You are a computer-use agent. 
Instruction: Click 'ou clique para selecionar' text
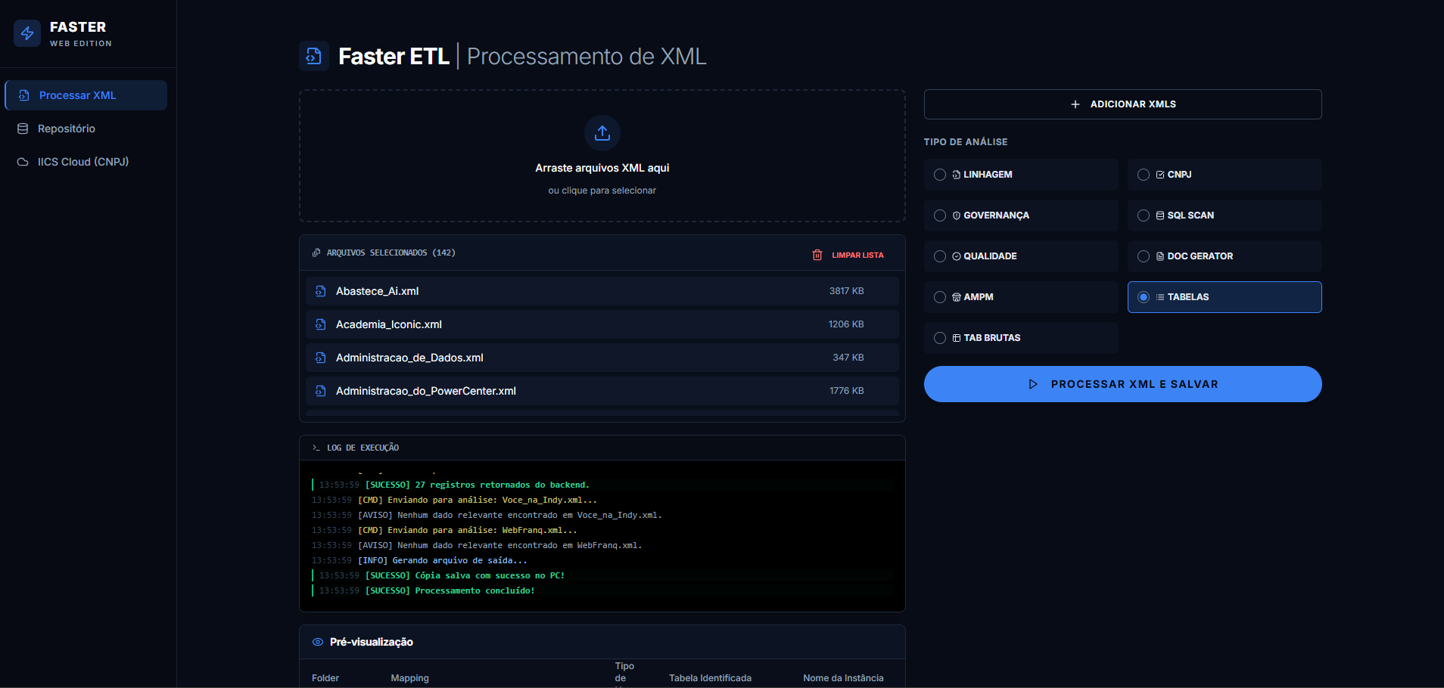coord(602,191)
